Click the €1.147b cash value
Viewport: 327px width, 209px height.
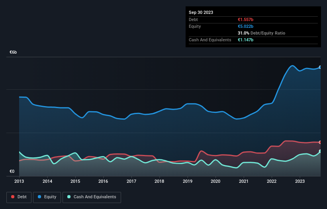click(x=245, y=40)
